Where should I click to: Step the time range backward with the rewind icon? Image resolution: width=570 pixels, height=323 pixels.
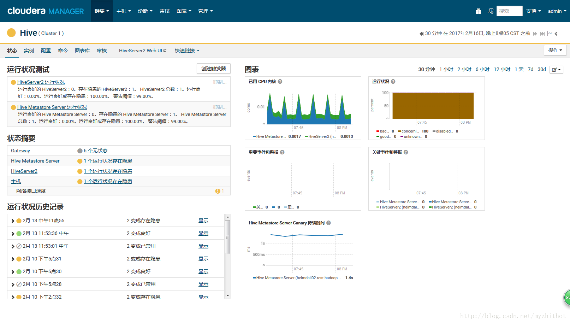click(421, 34)
